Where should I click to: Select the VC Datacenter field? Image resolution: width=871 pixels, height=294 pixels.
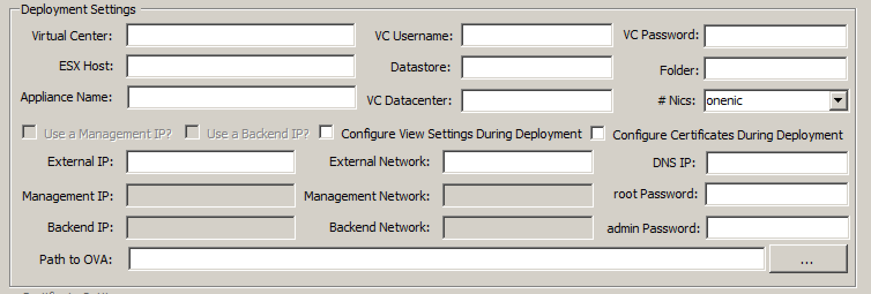click(x=536, y=101)
